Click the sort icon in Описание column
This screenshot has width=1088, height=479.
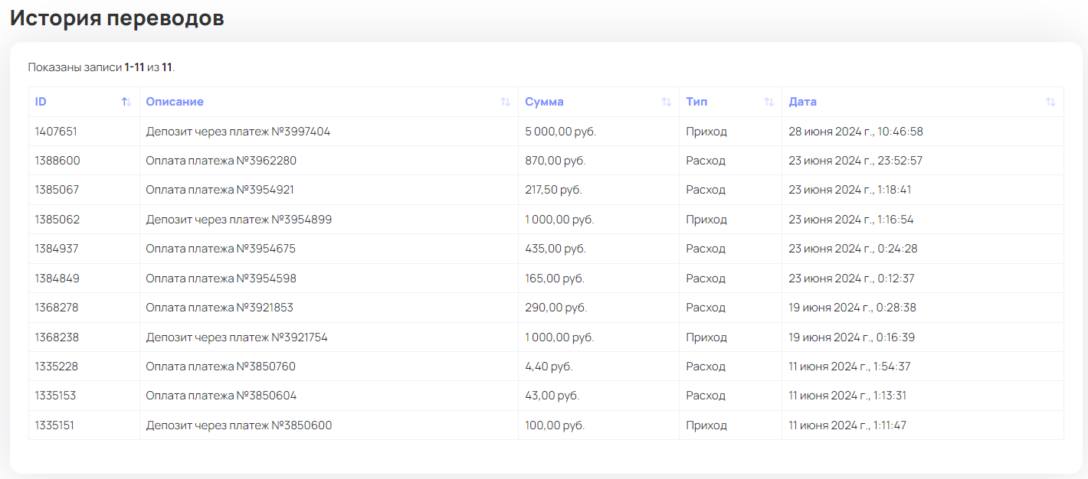(x=505, y=102)
